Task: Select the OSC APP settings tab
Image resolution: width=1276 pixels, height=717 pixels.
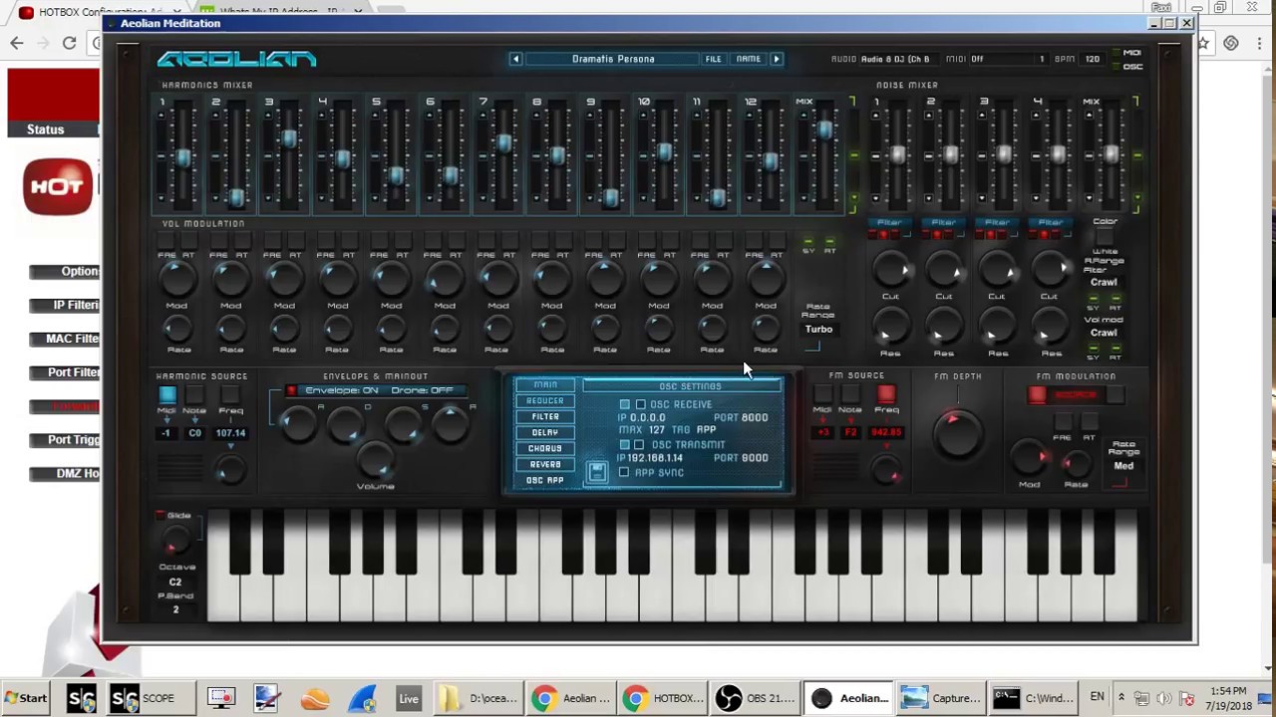Action: 545,481
